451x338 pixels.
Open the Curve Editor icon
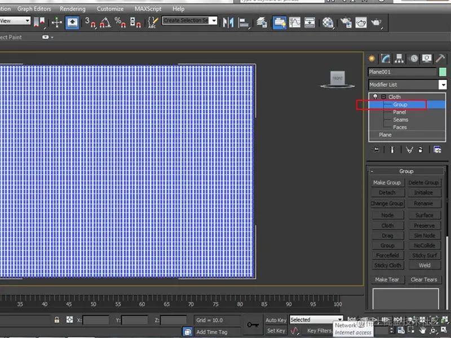(x=295, y=23)
